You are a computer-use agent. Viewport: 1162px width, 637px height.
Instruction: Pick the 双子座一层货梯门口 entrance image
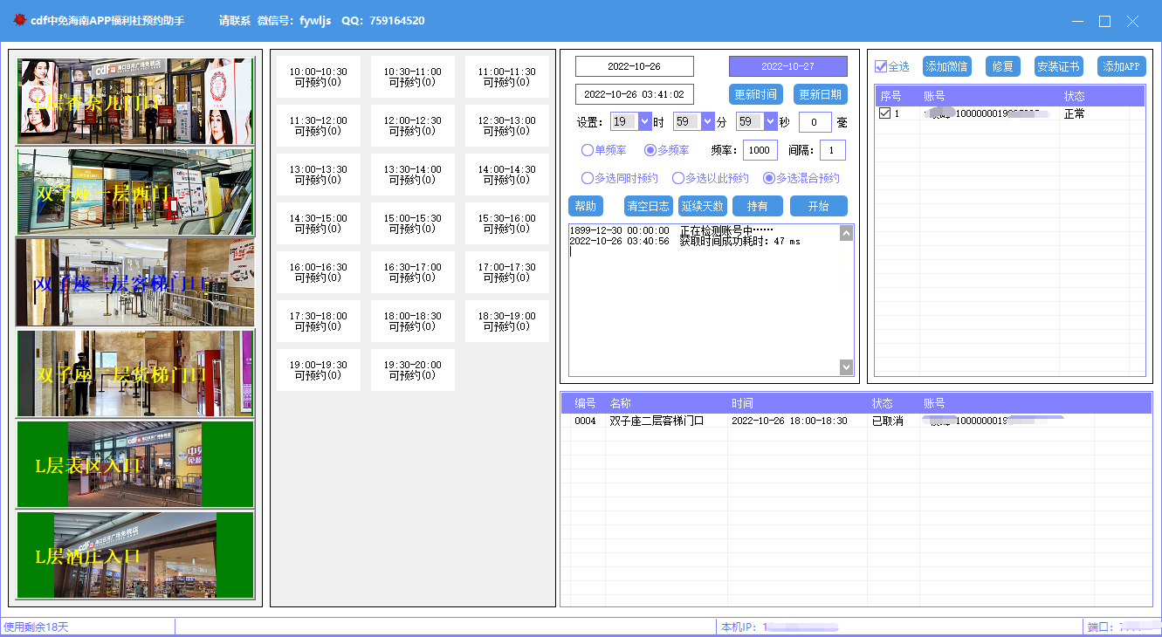[135, 373]
